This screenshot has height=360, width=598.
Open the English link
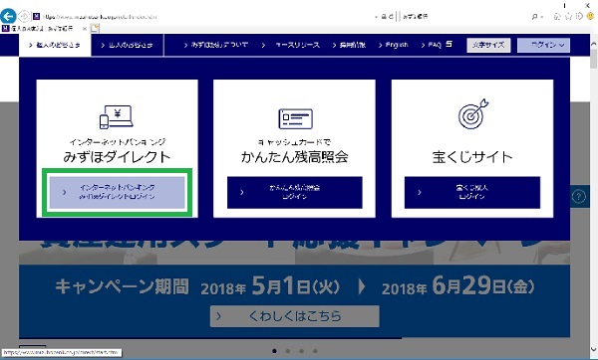(x=394, y=45)
